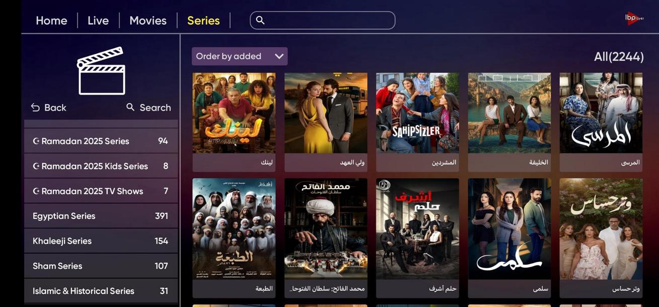The width and height of the screenshot is (659, 307).
Task: Click the Ibo Player logo
Action: tap(634, 18)
